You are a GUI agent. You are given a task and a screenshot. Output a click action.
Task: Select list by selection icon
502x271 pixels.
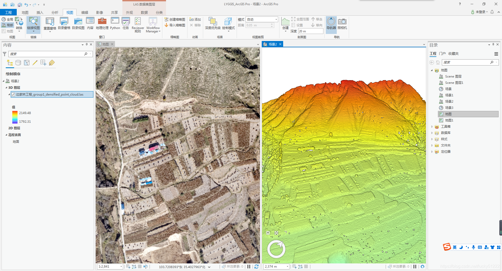27,63
